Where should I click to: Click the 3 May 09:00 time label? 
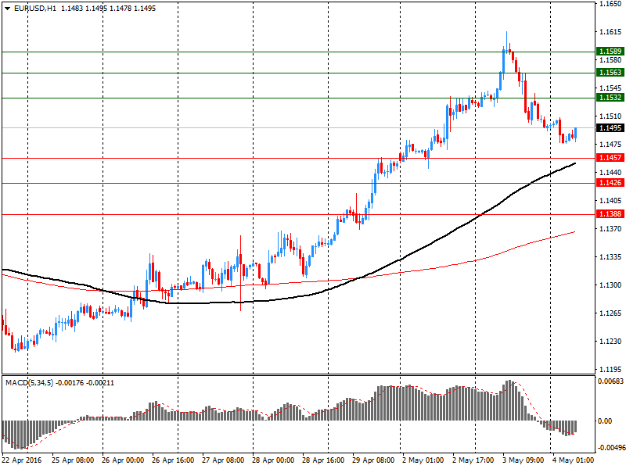click(x=523, y=460)
